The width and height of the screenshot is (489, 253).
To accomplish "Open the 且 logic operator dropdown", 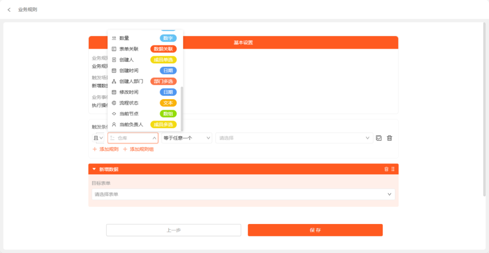I will (98, 138).
